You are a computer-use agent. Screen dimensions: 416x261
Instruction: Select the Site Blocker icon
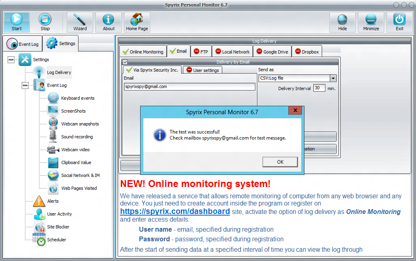click(x=40, y=227)
